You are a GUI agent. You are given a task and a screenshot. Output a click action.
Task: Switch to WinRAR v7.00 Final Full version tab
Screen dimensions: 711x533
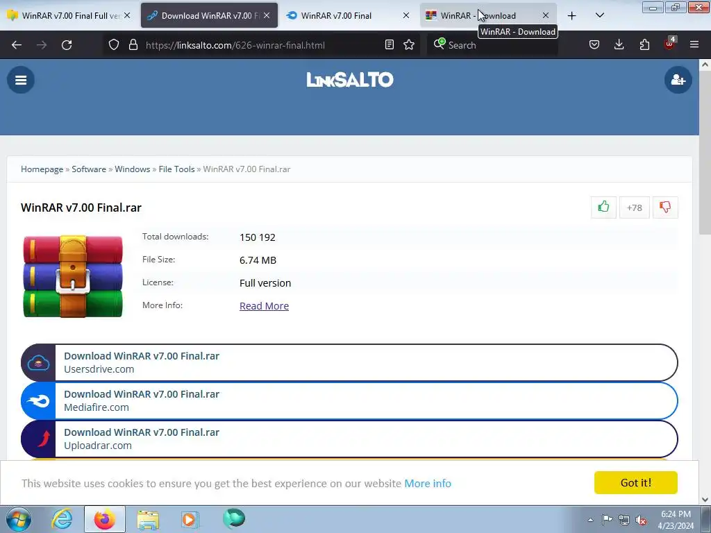click(68, 15)
